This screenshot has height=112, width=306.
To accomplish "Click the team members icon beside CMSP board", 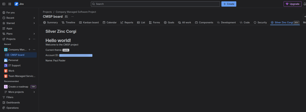I will (66, 17).
